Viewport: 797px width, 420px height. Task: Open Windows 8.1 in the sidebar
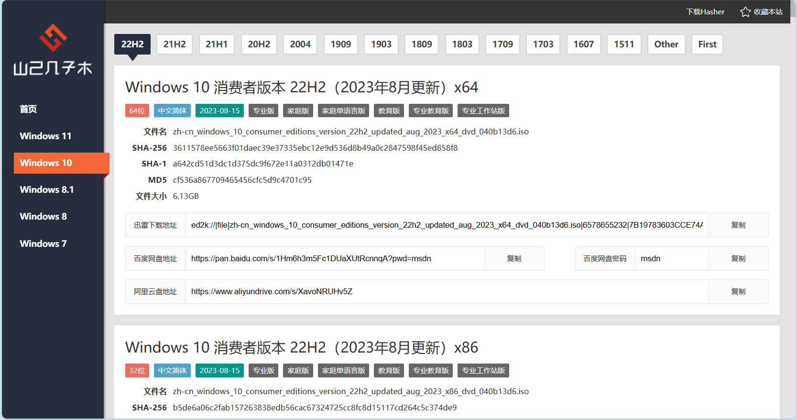[x=47, y=189]
